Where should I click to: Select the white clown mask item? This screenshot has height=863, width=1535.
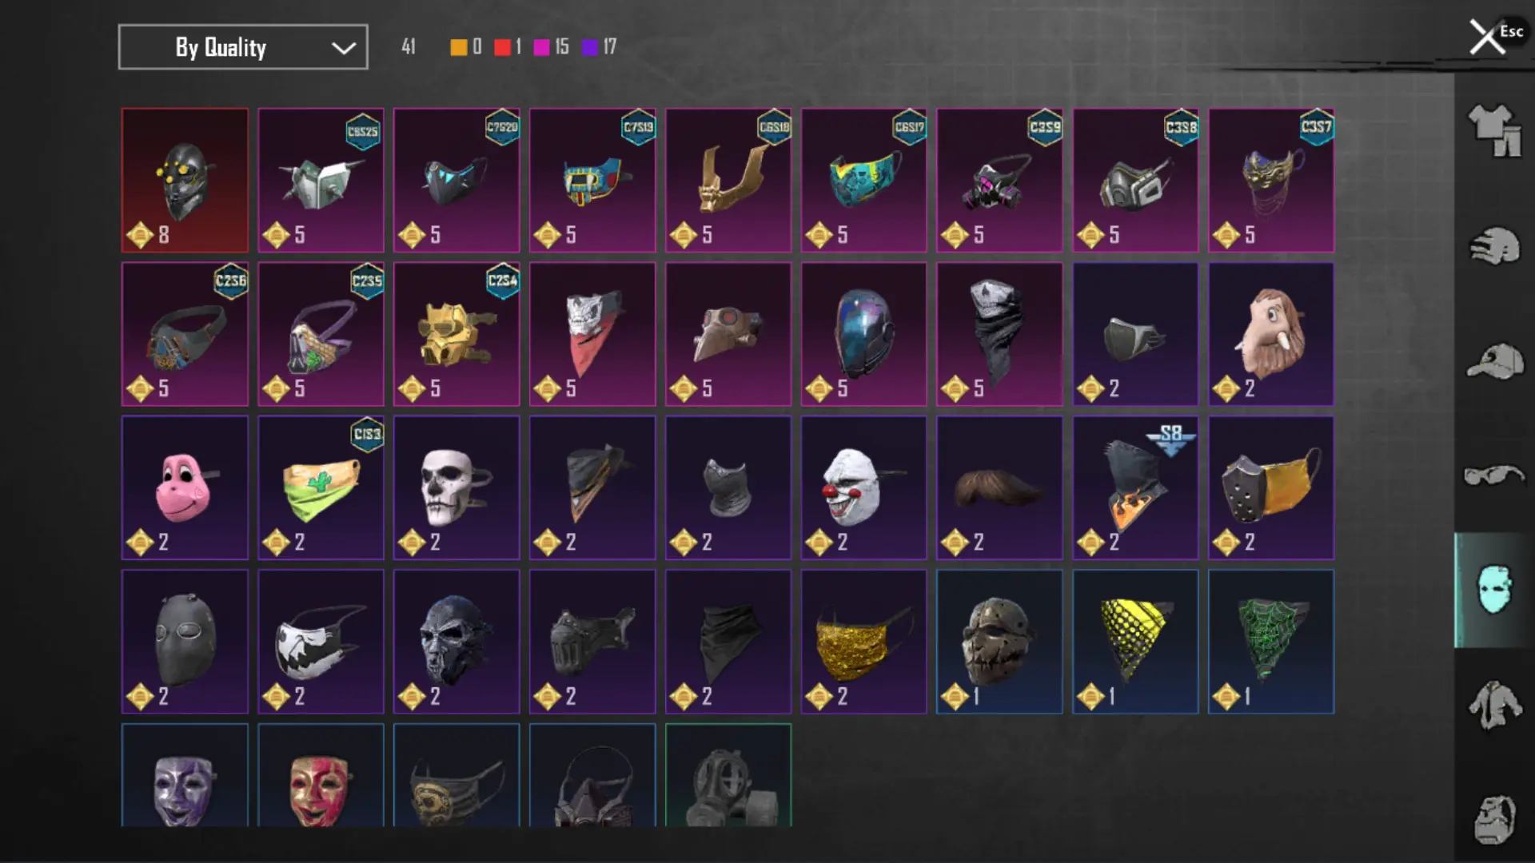[x=863, y=487]
